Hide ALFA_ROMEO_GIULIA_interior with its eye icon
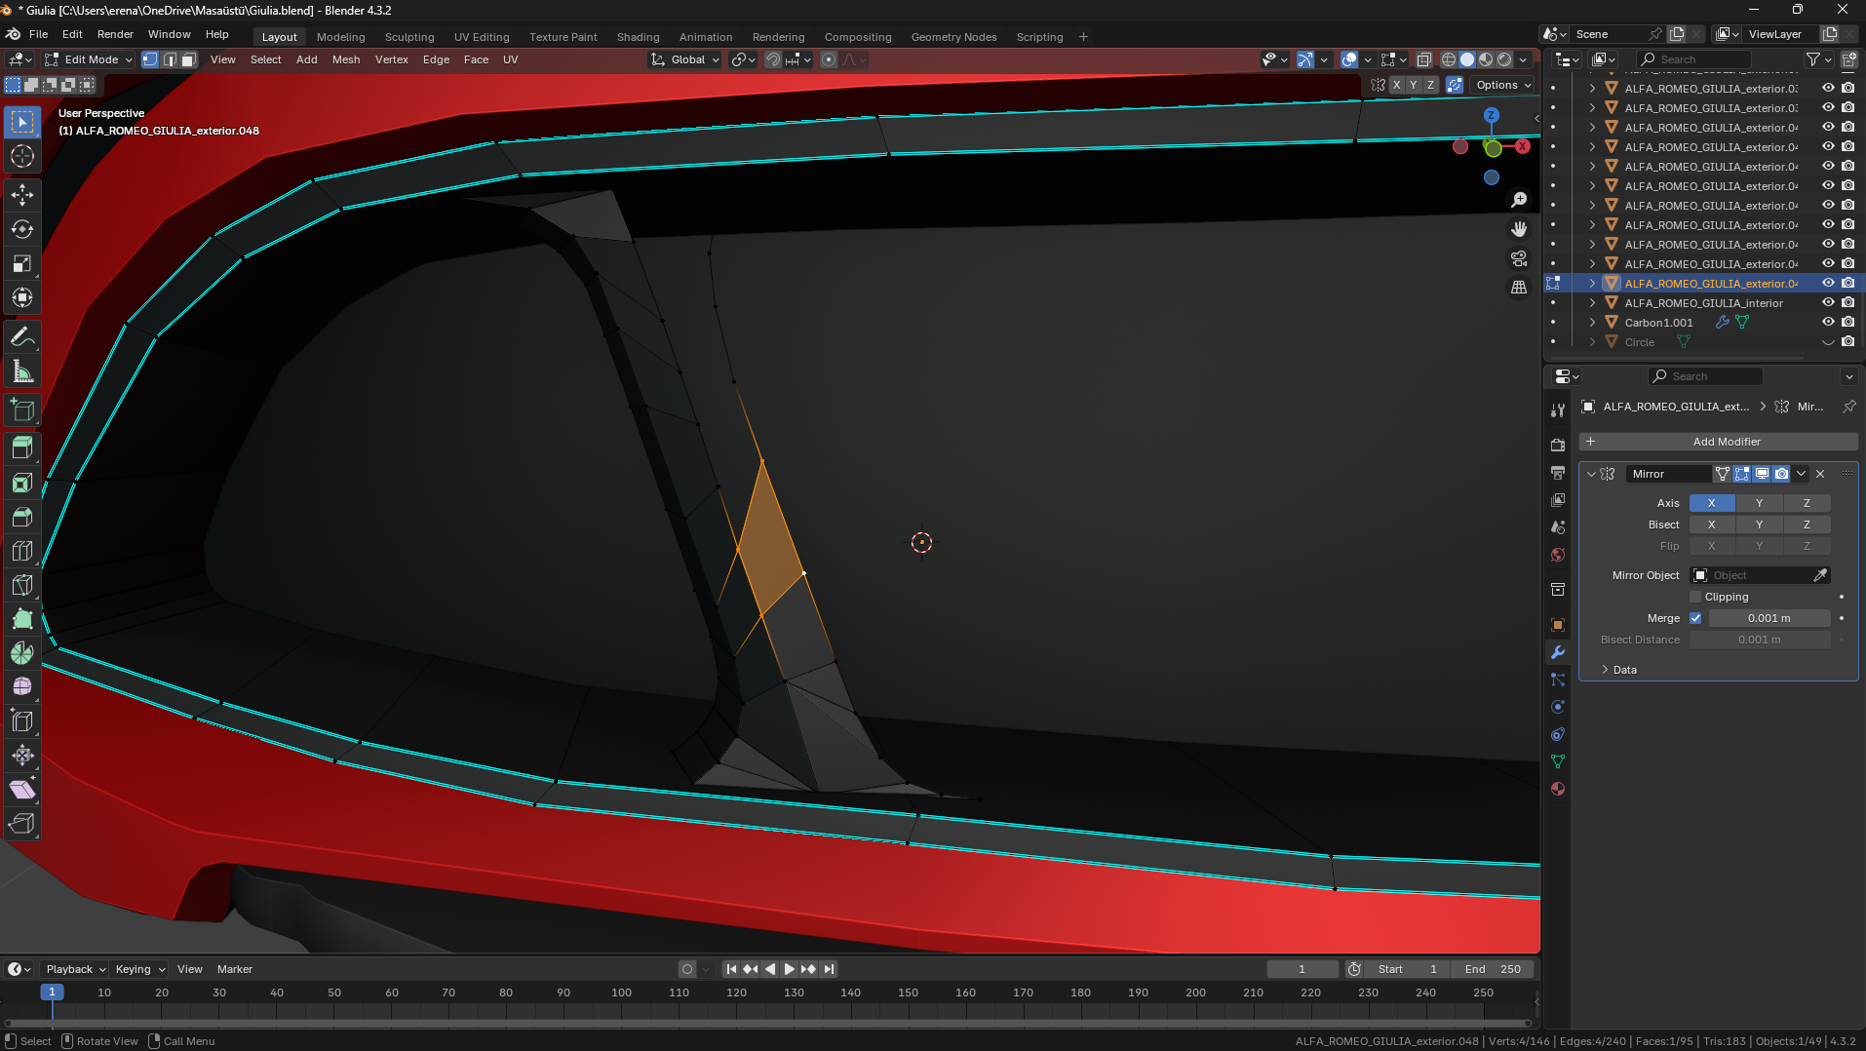The image size is (1866, 1051). [x=1828, y=303]
